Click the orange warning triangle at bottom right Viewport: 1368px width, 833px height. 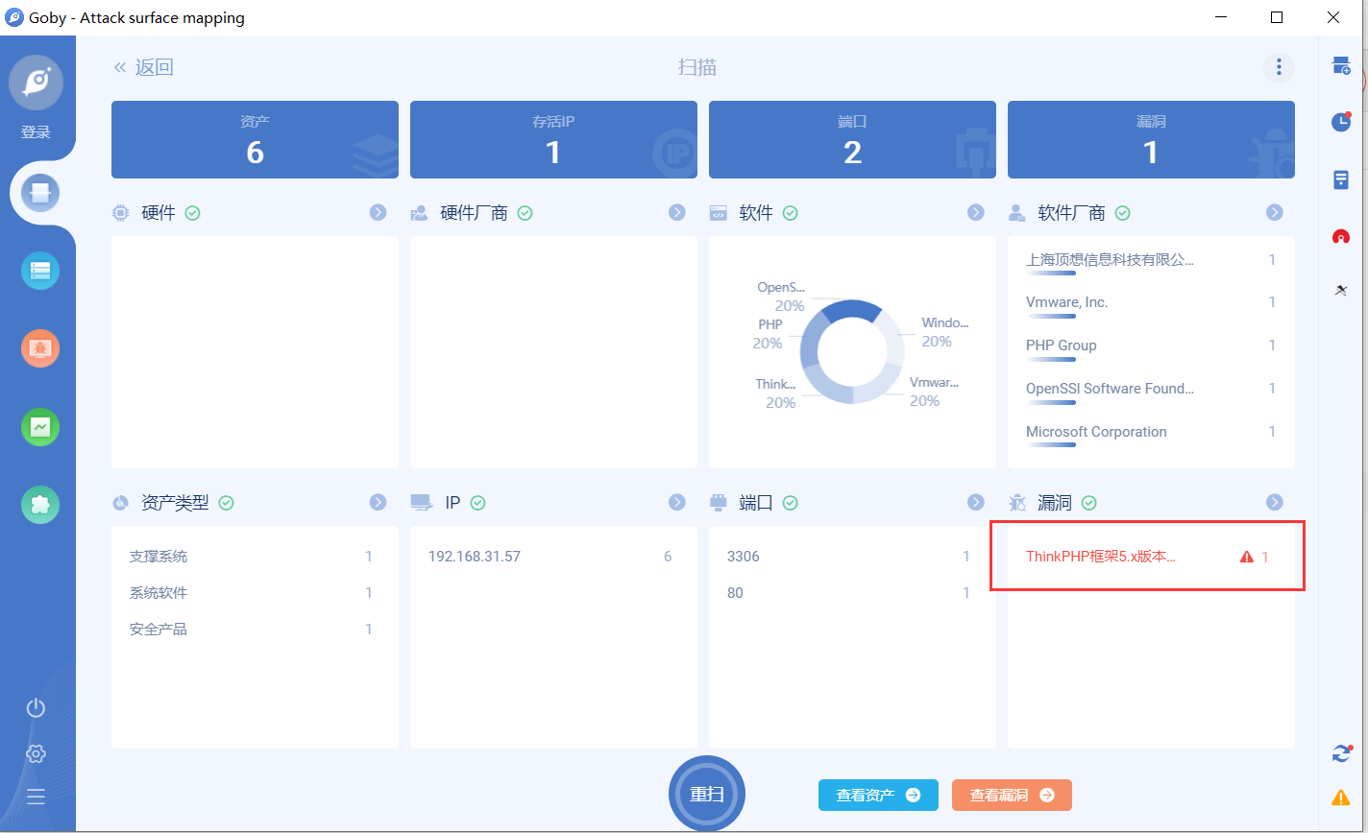(1341, 797)
